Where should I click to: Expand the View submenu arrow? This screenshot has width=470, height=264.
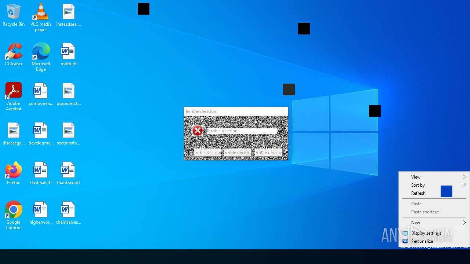464,177
